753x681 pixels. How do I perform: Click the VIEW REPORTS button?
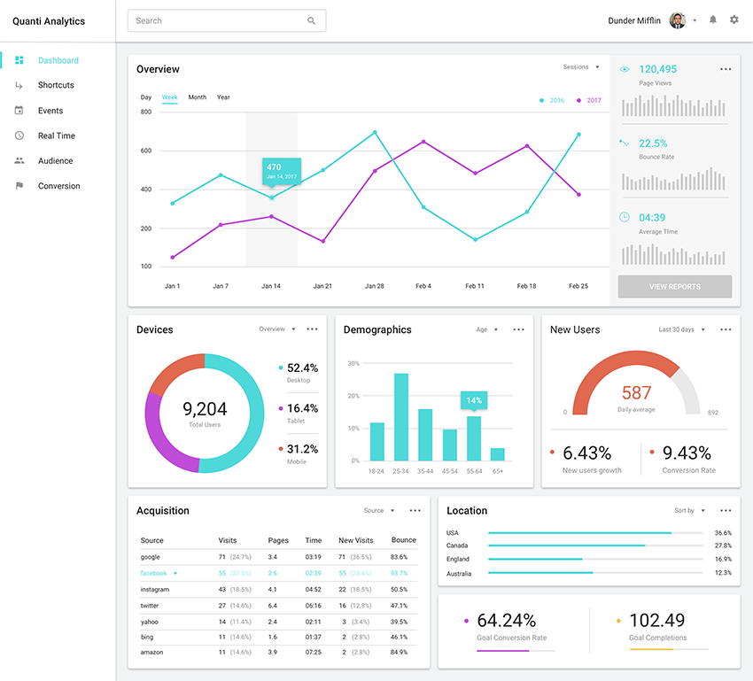coord(674,286)
